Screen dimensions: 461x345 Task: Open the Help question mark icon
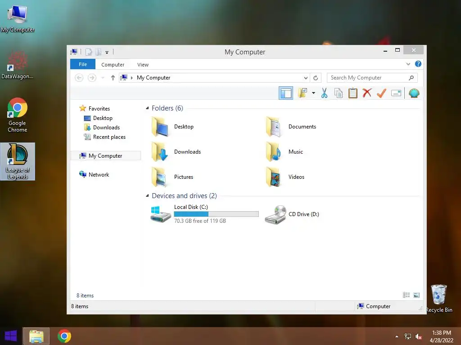tap(418, 64)
